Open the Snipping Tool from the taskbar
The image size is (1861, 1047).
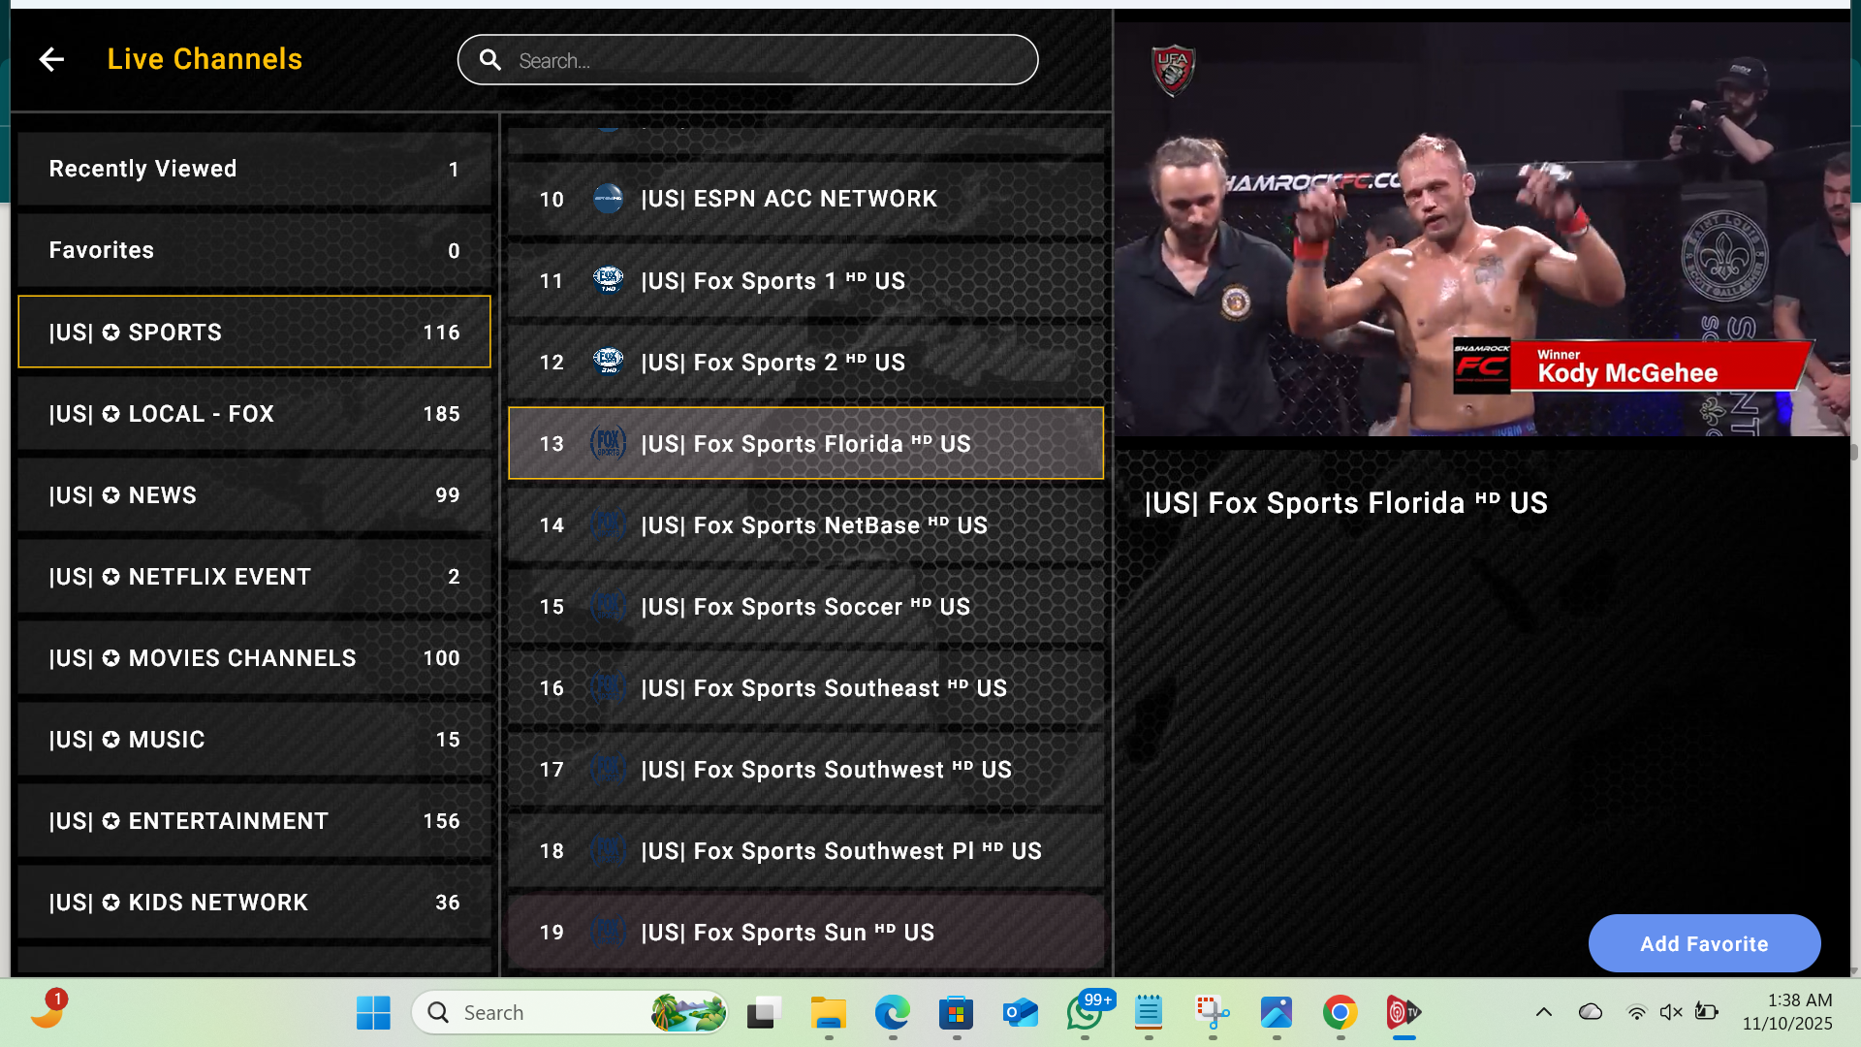[1212, 1011]
